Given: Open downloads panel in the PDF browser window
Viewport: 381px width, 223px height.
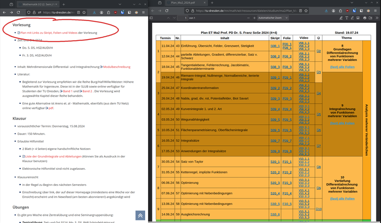Looking at the screenshot, I should (326, 11).
